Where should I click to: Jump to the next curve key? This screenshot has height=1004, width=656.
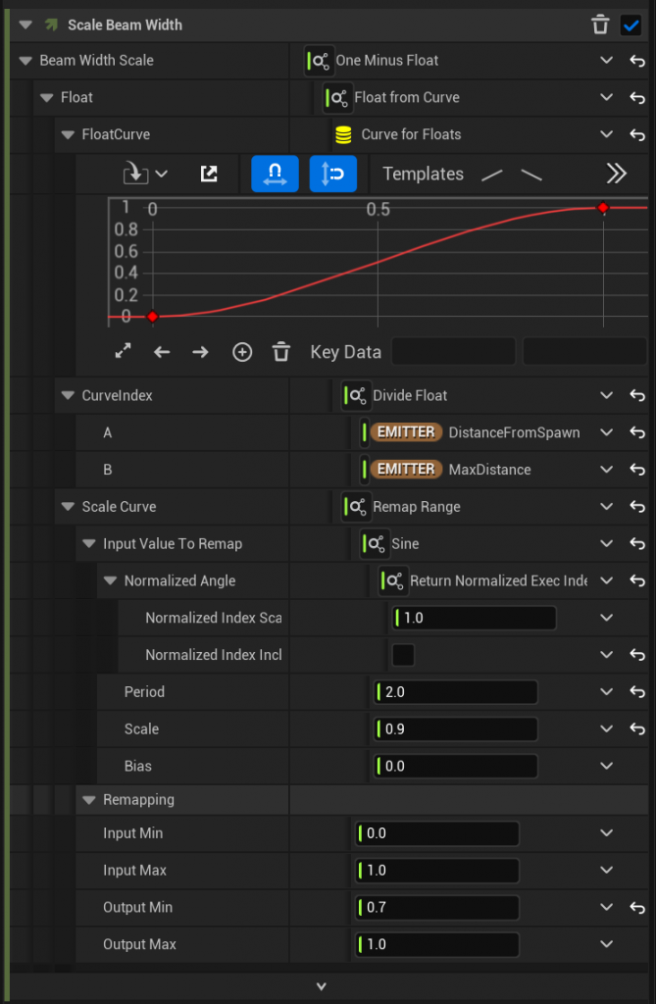[x=201, y=352]
